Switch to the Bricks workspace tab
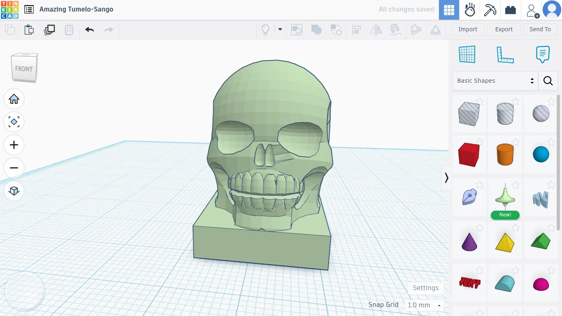This screenshot has height=316, width=562. 511,10
